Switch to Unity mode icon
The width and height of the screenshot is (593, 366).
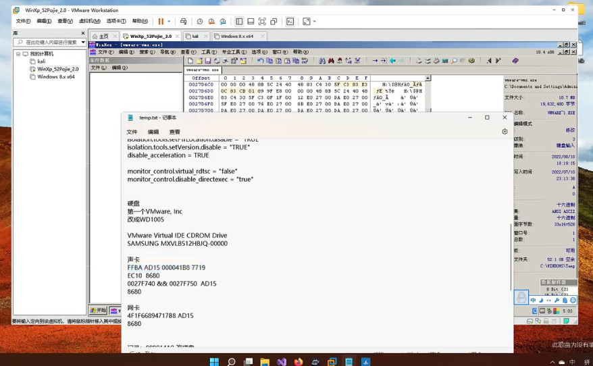pyautogui.click(x=274, y=22)
